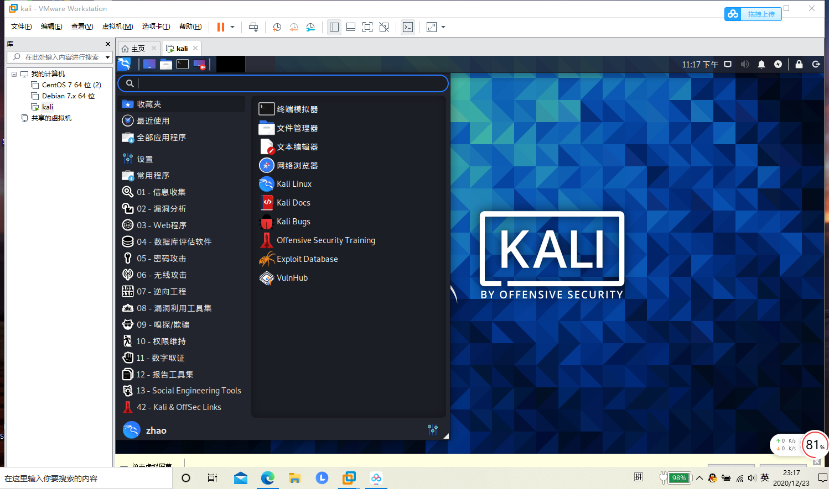829x489 pixels.
Task: Take a snapshot of the VM
Action: pos(277,27)
